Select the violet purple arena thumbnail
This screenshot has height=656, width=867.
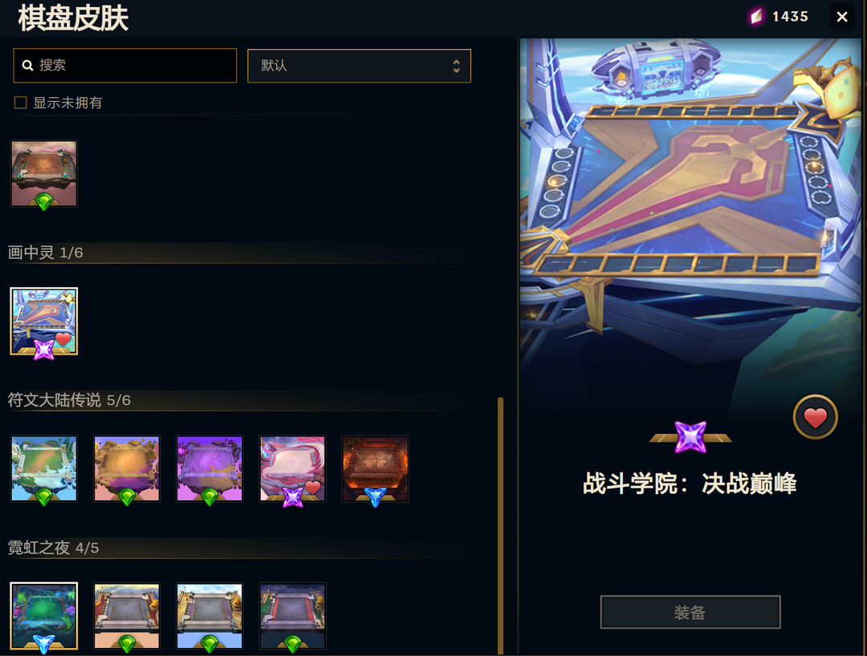coord(210,469)
